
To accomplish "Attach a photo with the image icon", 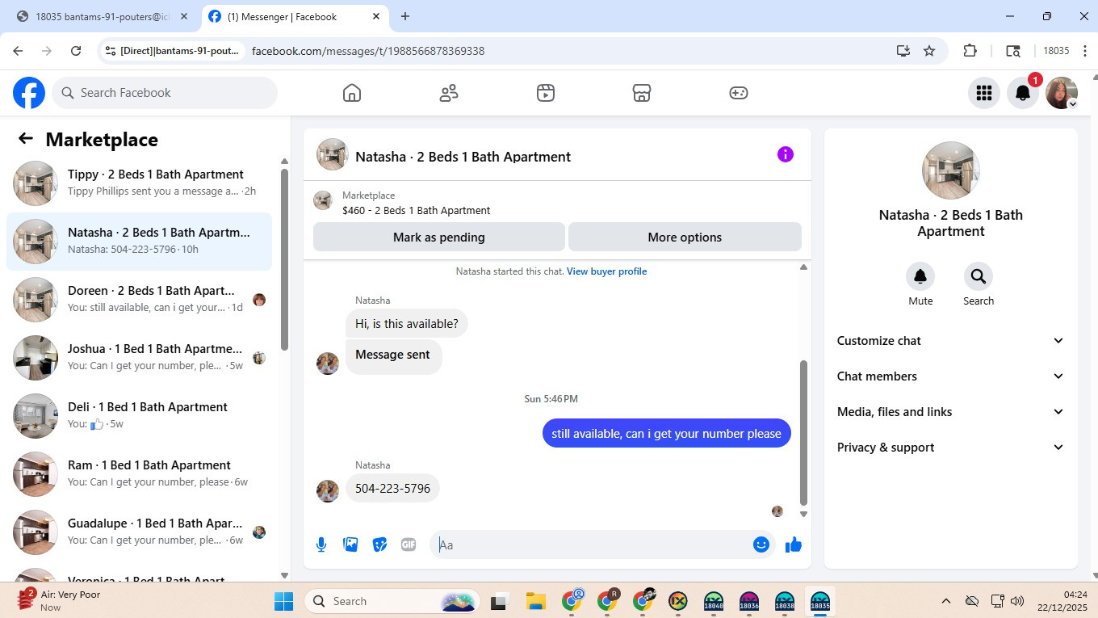I will coord(350,544).
